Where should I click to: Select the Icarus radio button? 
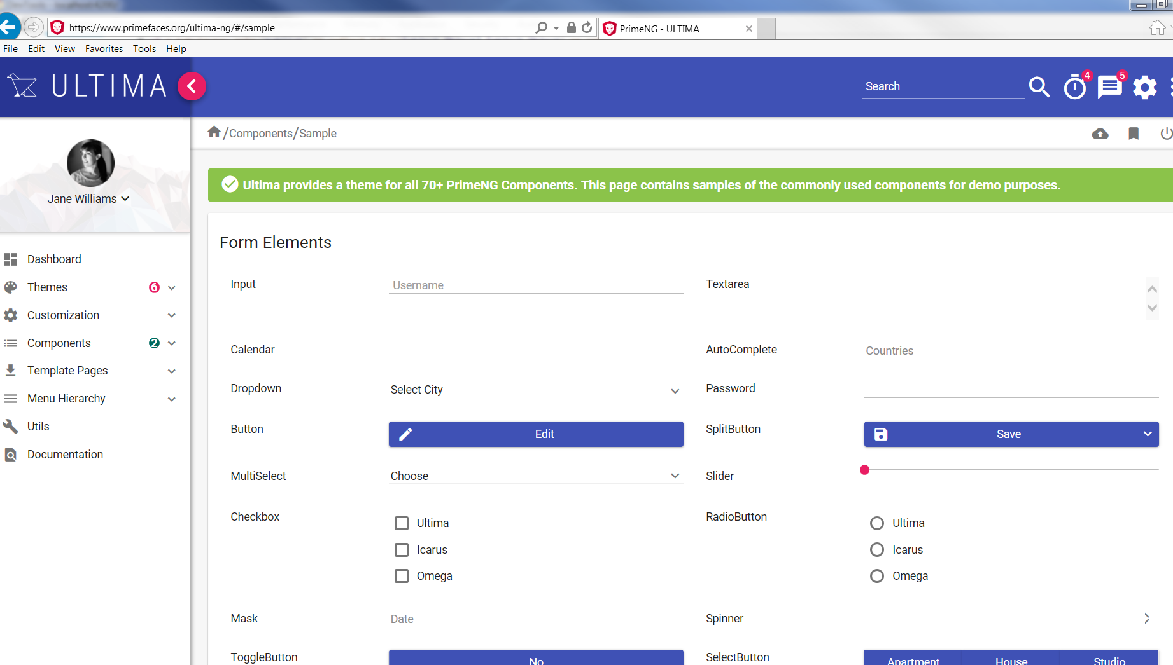click(x=877, y=550)
